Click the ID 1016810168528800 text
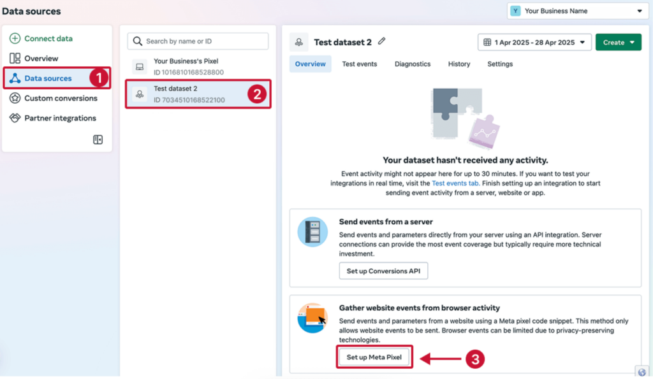 [x=189, y=72]
